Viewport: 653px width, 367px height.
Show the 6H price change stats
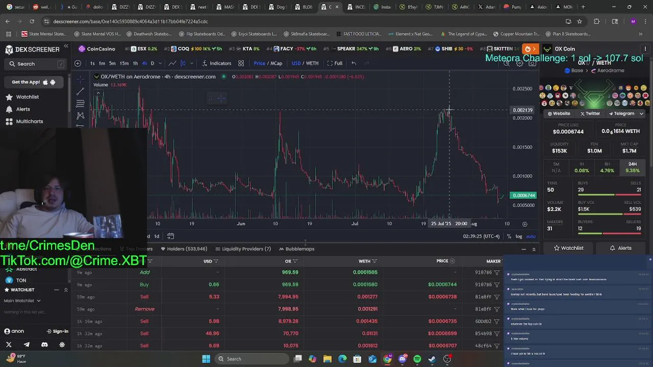point(607,168)
